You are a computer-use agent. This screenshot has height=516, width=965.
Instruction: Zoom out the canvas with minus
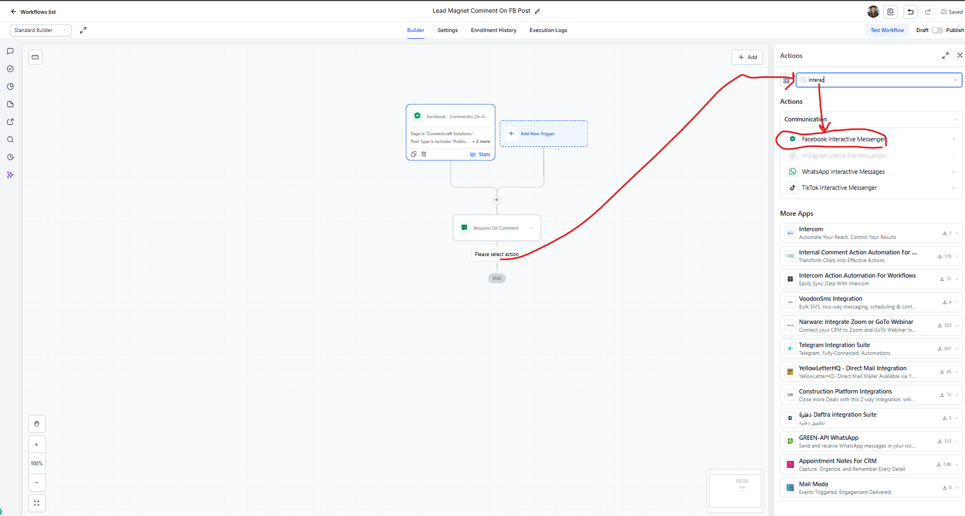coord(36,482)
